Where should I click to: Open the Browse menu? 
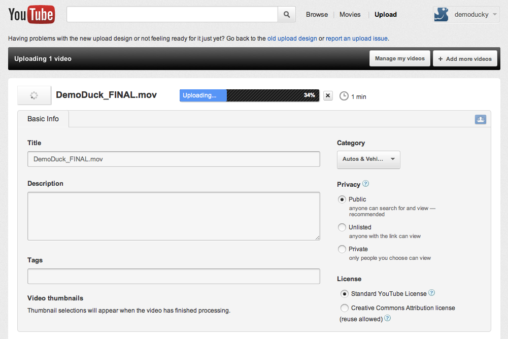(317, 15)
